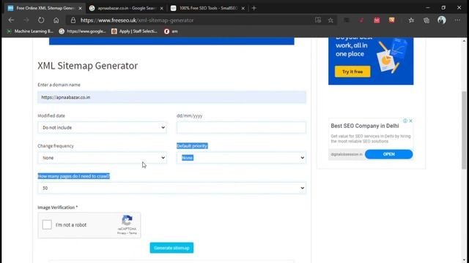This screenshot has width=469, height=263.
Task: Click the scrollbar up arrow
Action: click(464, 41)
